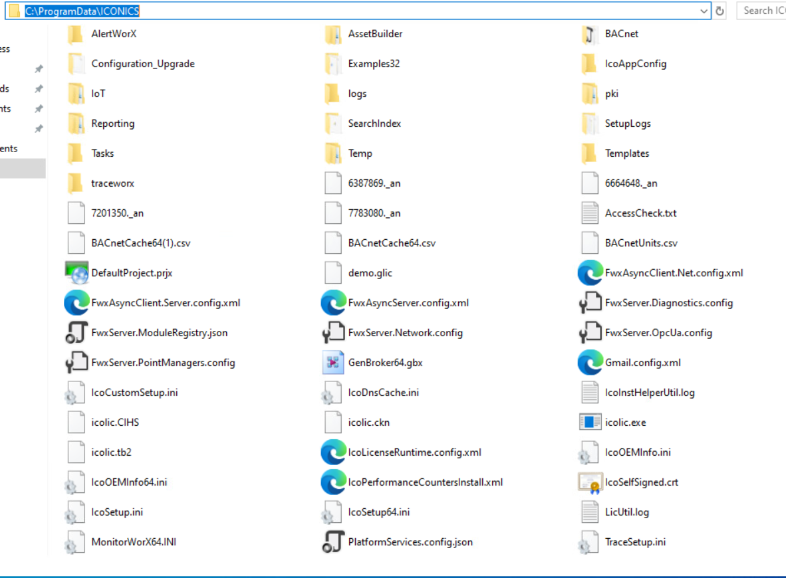Viewport: 786px width, 578px height.
Task: Select FwxServer.ModuleRegistry.json file icon
Action: [76, 333]
